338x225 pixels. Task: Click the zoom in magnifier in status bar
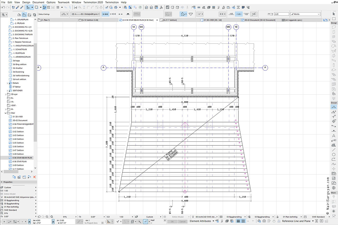47,217
